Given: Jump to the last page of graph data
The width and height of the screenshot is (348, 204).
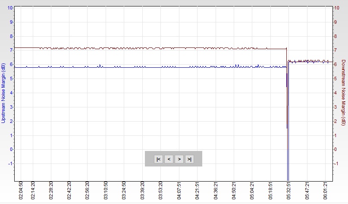Looking at the screenshot, I should point(189,159).
